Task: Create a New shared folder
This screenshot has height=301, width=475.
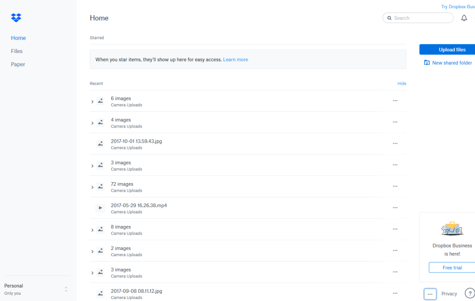Action: pos(451,63)
